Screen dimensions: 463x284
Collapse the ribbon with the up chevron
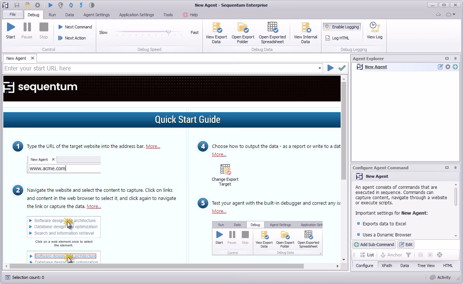438,15
